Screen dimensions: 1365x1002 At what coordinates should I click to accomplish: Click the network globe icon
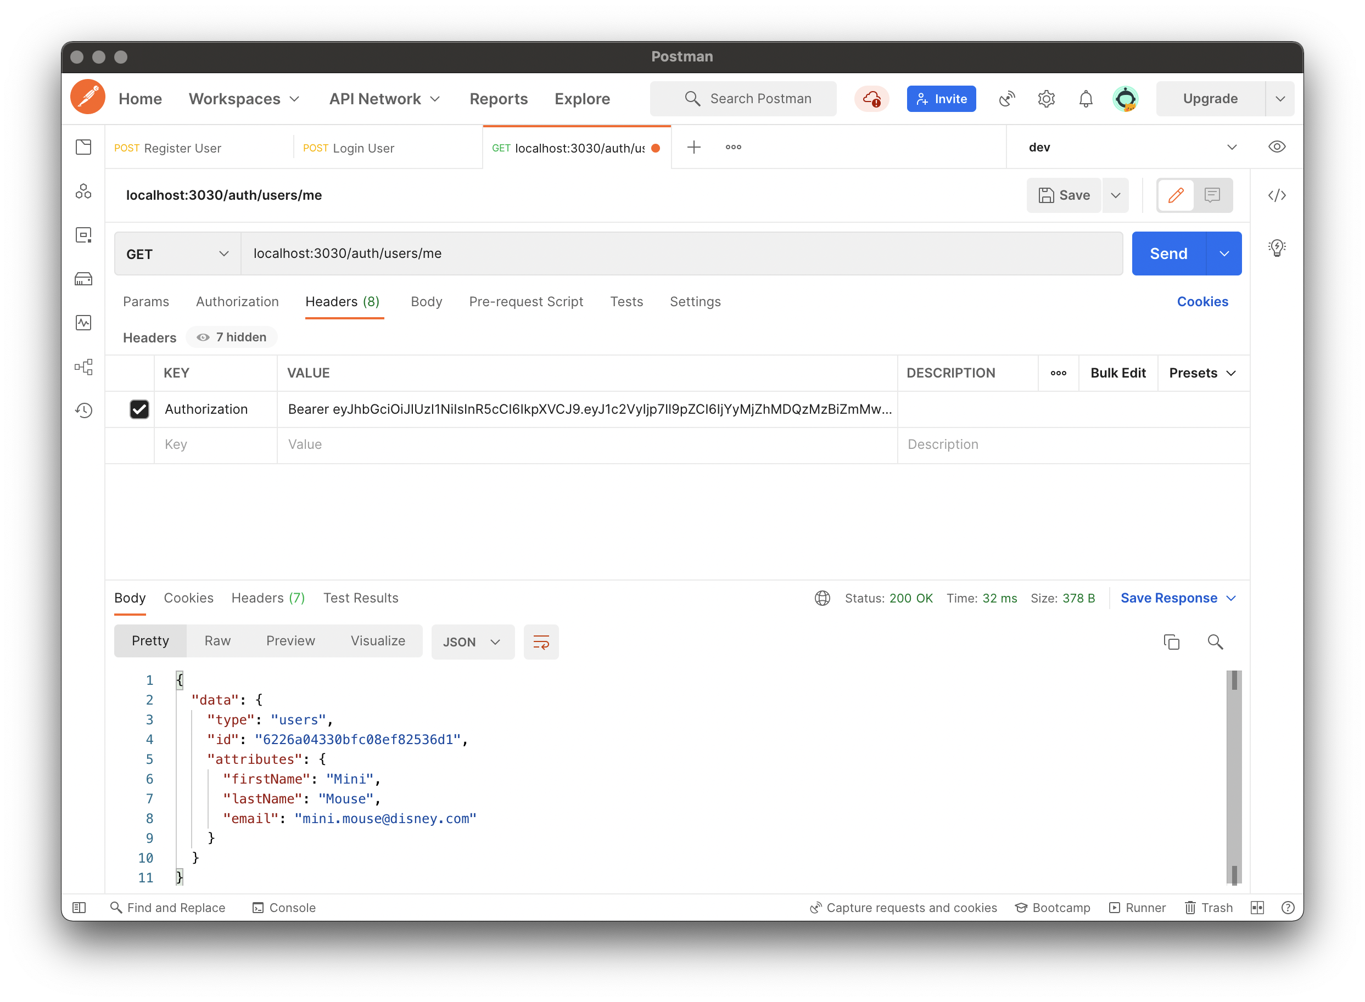click(x=823, y=598)
